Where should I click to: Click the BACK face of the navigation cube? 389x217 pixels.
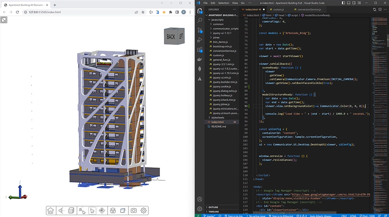171,37
